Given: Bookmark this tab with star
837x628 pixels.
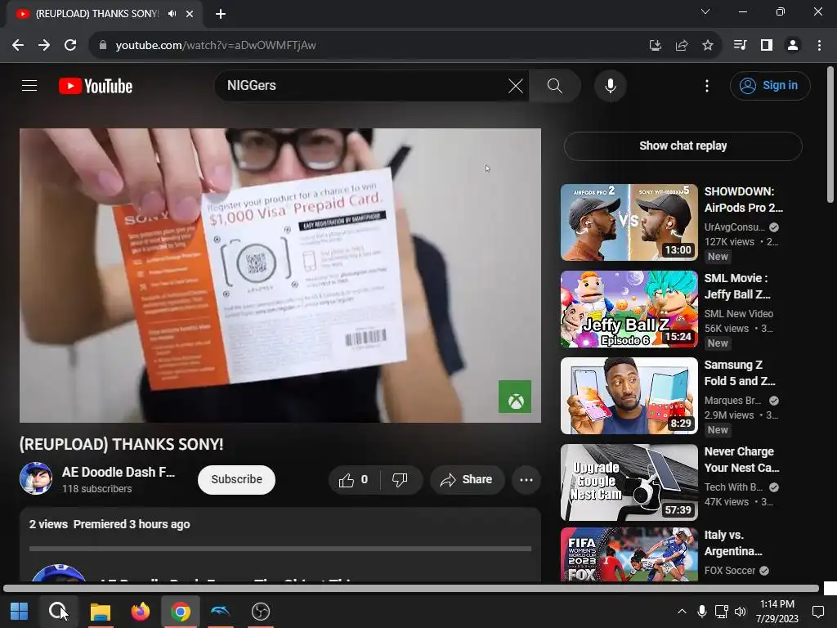Looking at the screenshot, I should [x=708, y=46].
